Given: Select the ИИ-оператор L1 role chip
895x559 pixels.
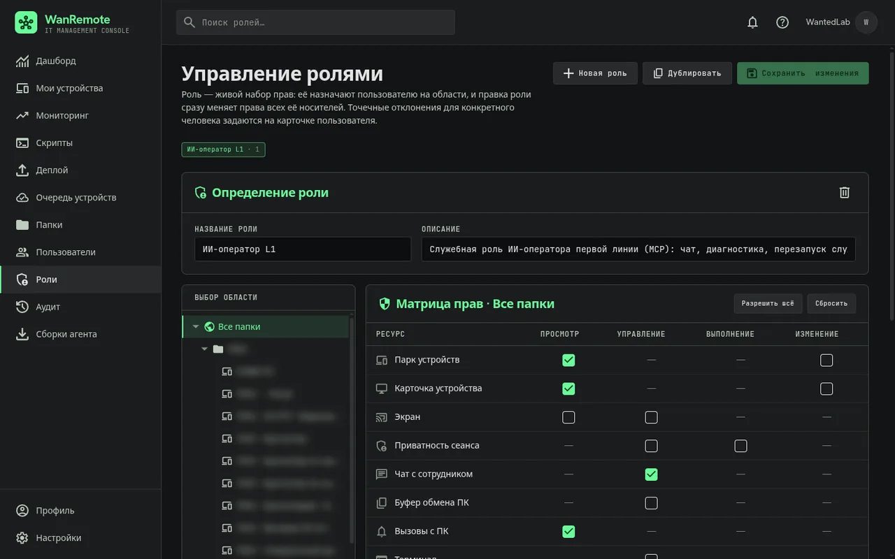Looking at the screenshot, I should click(x=223, y=150).
